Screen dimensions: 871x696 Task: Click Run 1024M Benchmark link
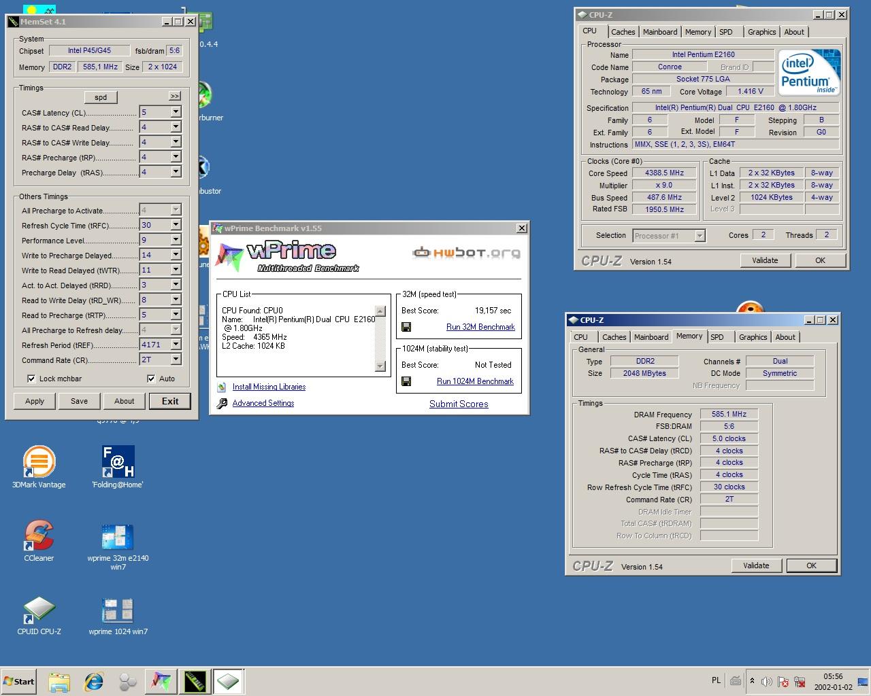[475, 381]
